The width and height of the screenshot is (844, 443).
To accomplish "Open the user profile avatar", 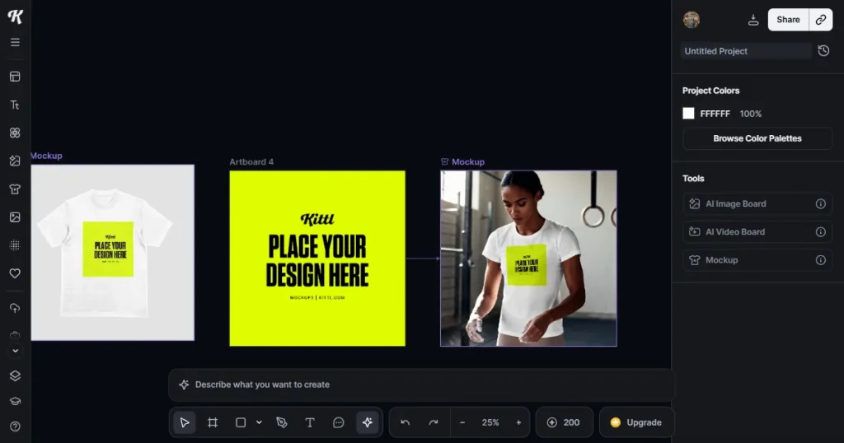I will [692, 20].
